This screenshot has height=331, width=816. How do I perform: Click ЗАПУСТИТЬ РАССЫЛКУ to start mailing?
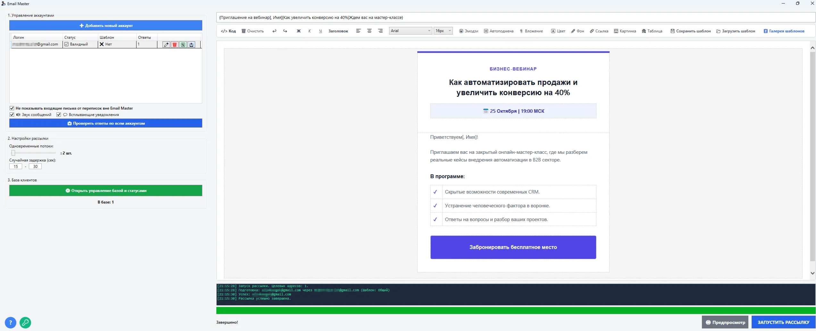click(783, 322)
